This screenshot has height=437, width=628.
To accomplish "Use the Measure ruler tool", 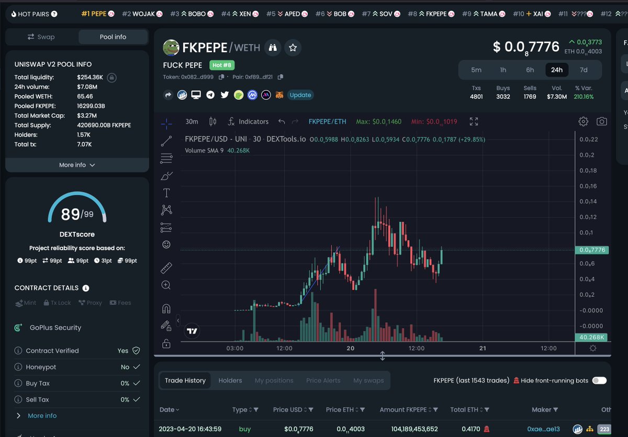I will [166, 267].
